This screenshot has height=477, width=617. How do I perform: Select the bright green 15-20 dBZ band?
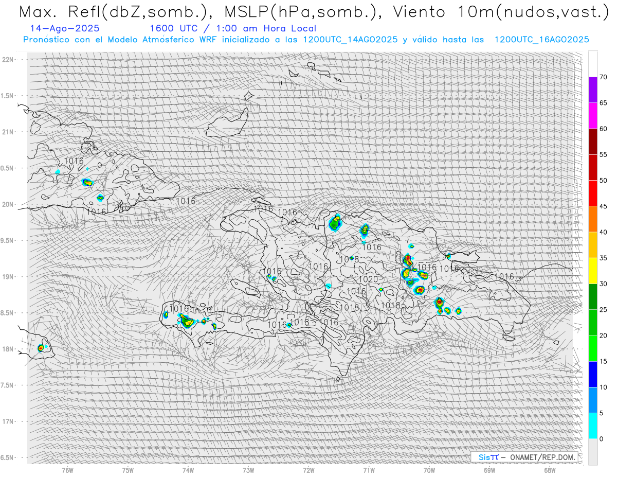click(x=593, y=348)
